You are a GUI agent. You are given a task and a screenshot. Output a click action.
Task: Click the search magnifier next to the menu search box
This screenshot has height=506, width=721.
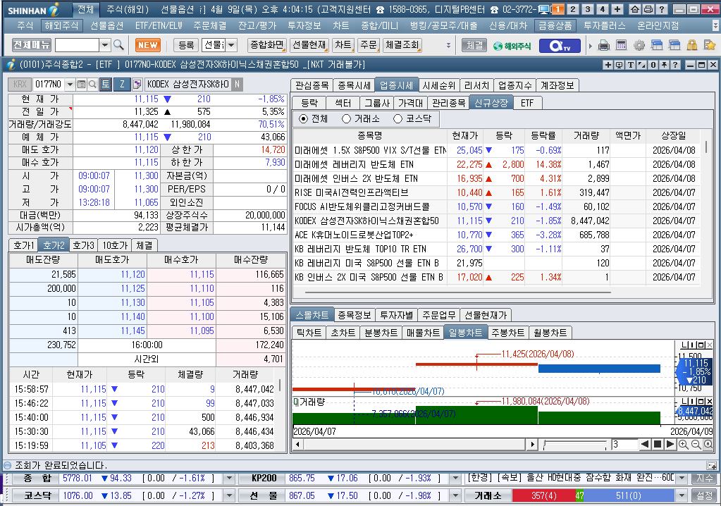118,44
